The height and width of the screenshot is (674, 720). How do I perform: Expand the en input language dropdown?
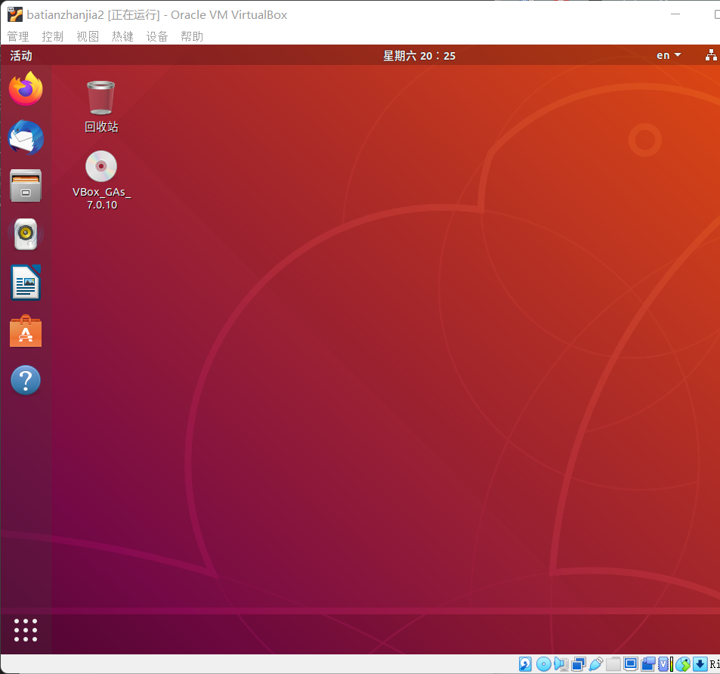coord(669,56)
